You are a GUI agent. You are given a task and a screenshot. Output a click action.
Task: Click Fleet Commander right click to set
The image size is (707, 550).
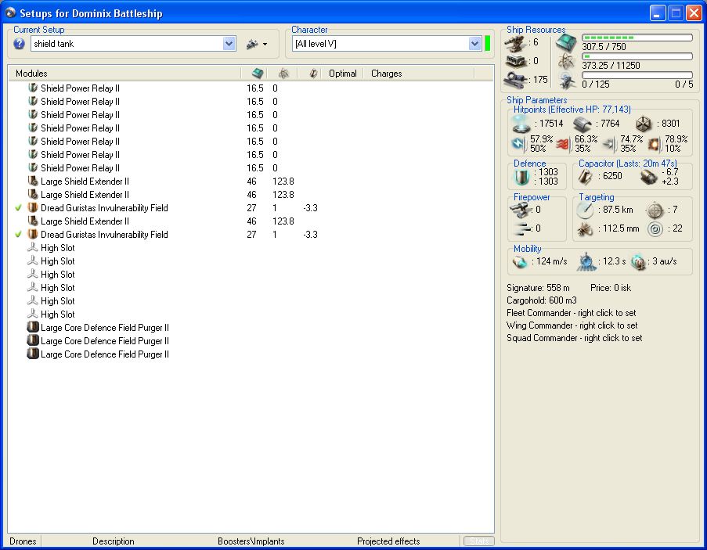click(x=572, y=313)
